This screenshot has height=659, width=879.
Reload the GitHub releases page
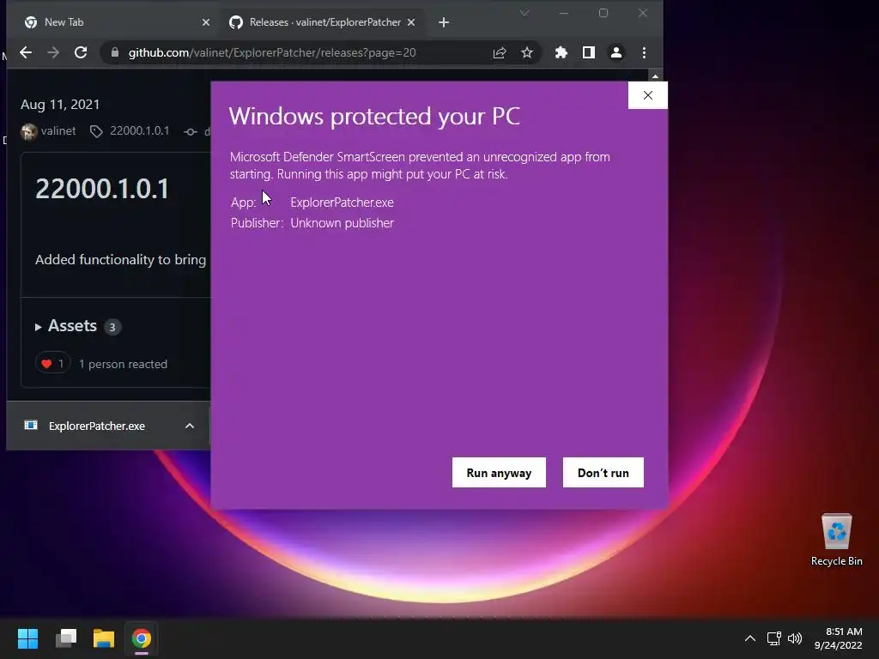[81, 52]
